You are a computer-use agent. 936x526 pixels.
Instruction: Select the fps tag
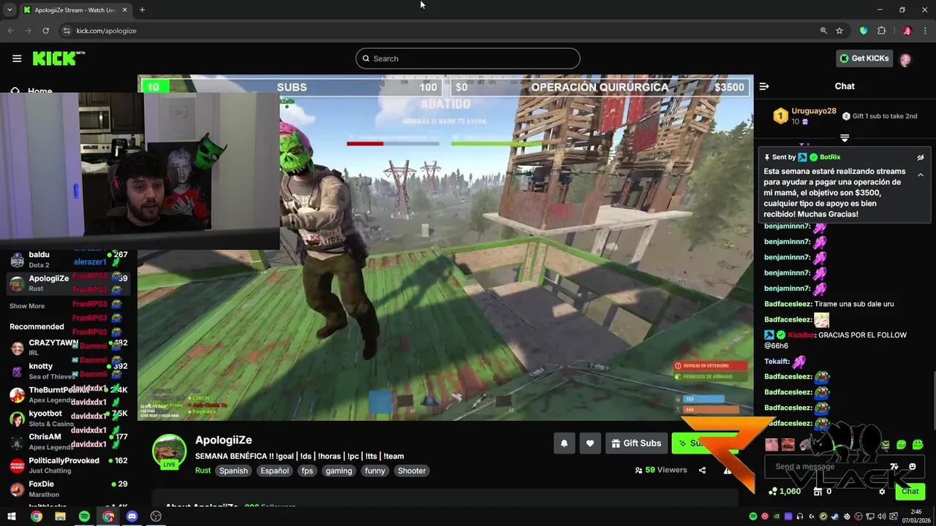pyautogui.click(x=307, y=470)
